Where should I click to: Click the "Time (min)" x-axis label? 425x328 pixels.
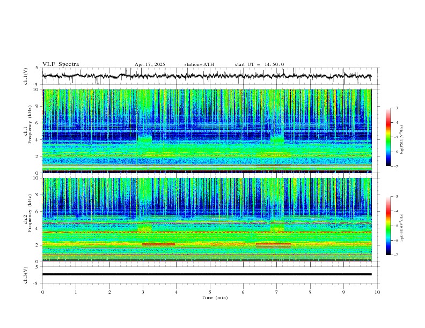tap(215, 297)
